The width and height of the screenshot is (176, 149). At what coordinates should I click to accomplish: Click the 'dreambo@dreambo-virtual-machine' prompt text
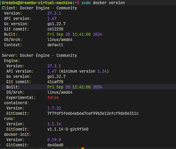[x=37, y=3]
